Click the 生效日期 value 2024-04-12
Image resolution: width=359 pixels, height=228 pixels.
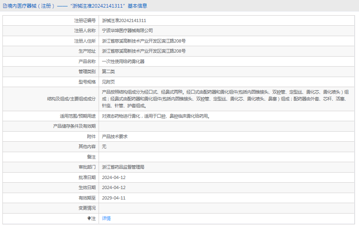[x=114, y=187]
